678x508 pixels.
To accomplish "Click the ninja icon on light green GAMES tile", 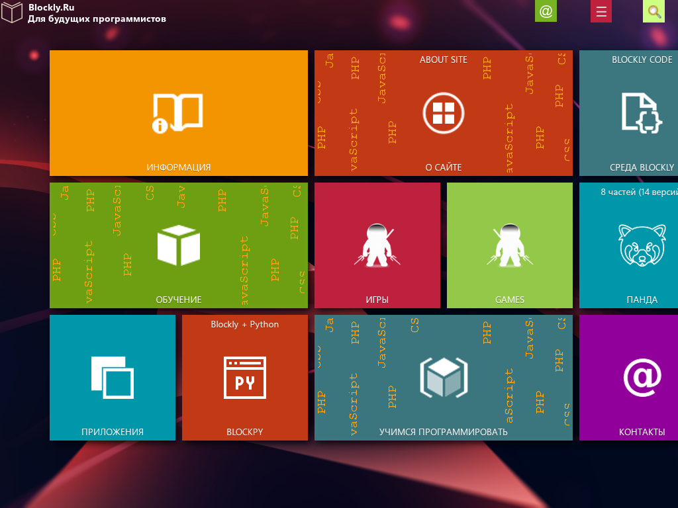I will [509, 245].
